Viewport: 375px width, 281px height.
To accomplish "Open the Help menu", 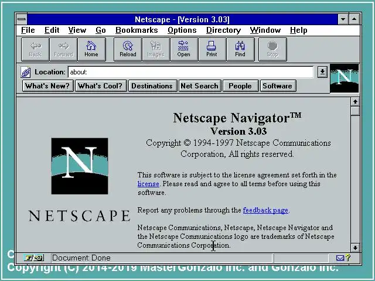I will point(298,30).
